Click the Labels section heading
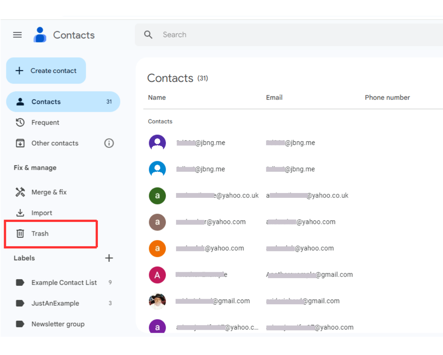 (24, 258)
